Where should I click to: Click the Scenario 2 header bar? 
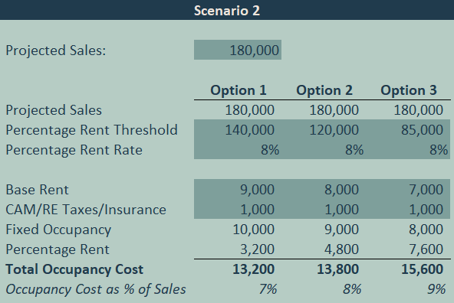coord(227,10)
